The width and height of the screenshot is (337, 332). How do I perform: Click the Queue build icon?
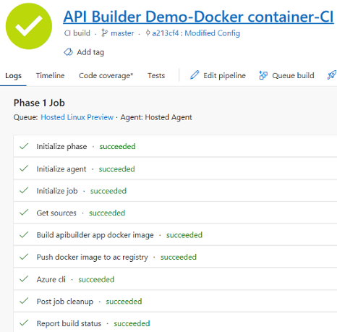263,75
